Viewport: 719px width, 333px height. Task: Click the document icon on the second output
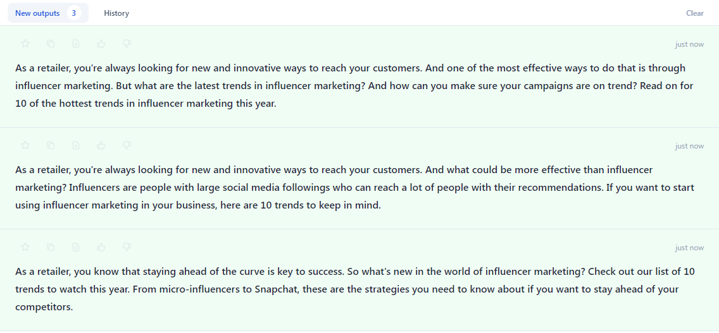[76, 145]
